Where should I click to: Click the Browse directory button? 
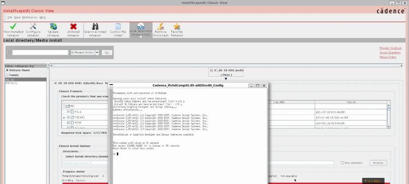pyautogui.click(x=378, y=163)
